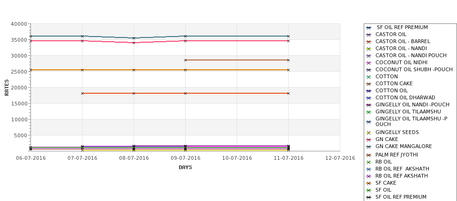
Task: Click the GN CAKE legend marker icon
Action: (368, 140)
